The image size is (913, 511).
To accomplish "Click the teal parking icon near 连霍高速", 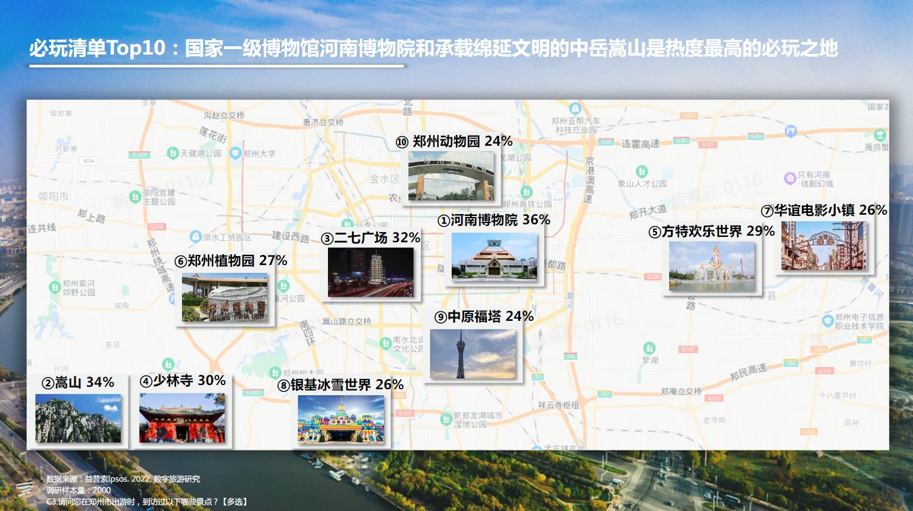I will pos(790,131).
